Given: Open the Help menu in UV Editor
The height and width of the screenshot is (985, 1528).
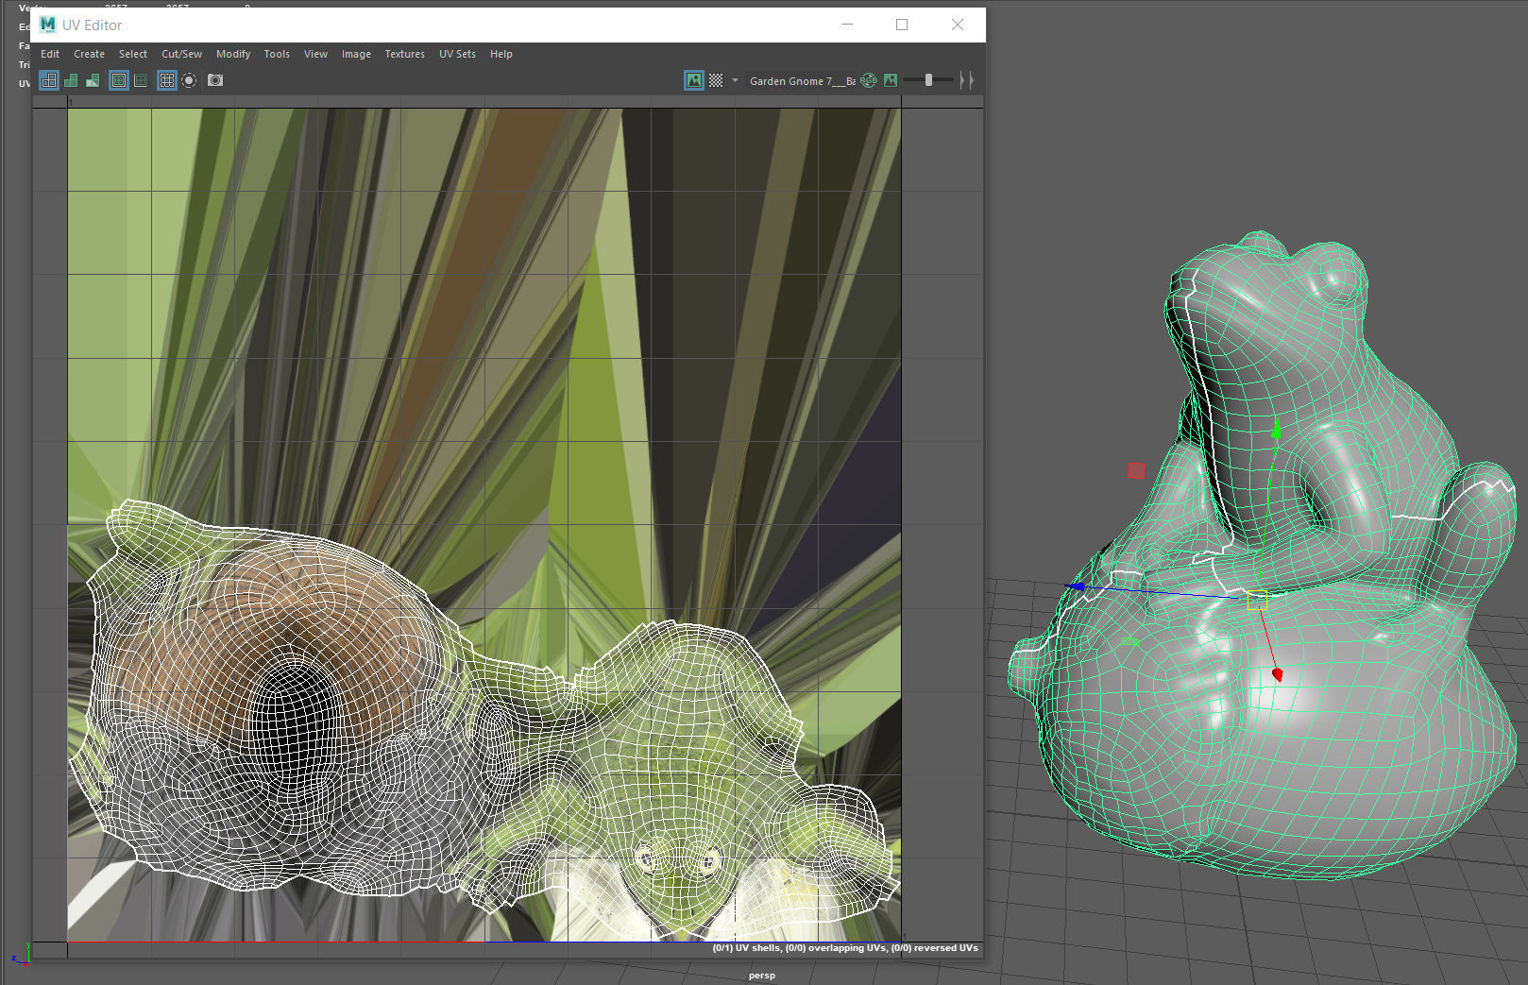Looking at the screenshot, I should point(501,54).
